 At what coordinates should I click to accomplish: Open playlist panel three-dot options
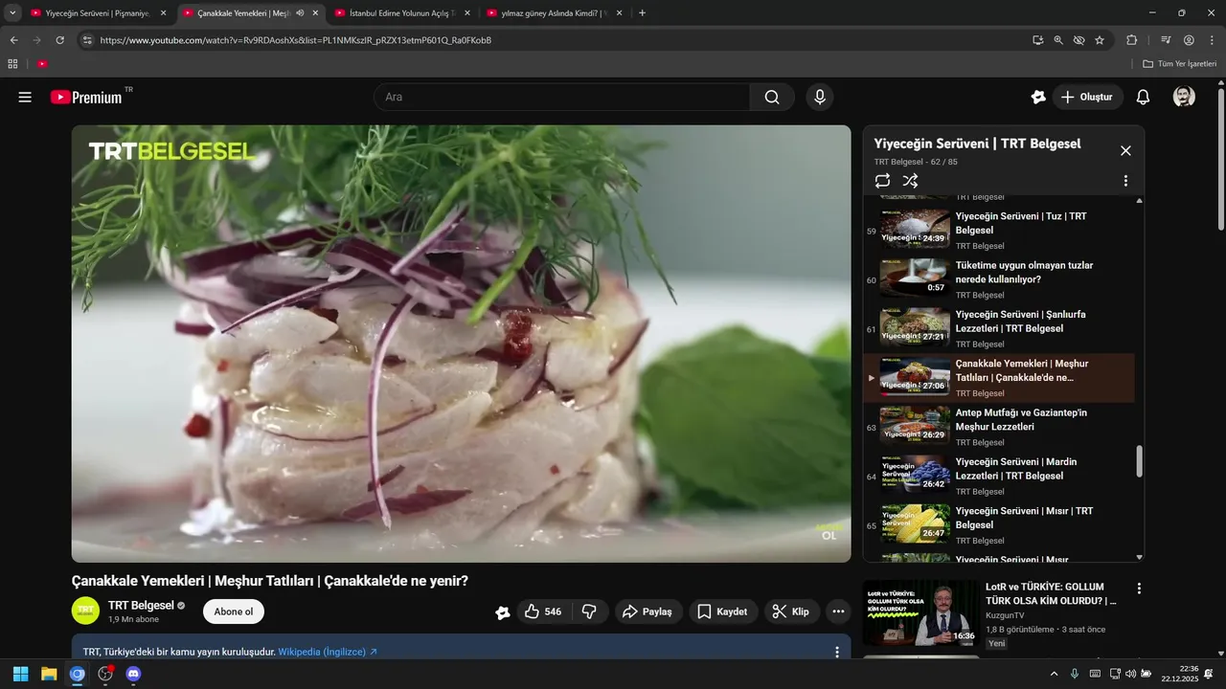pos(1125,180)
